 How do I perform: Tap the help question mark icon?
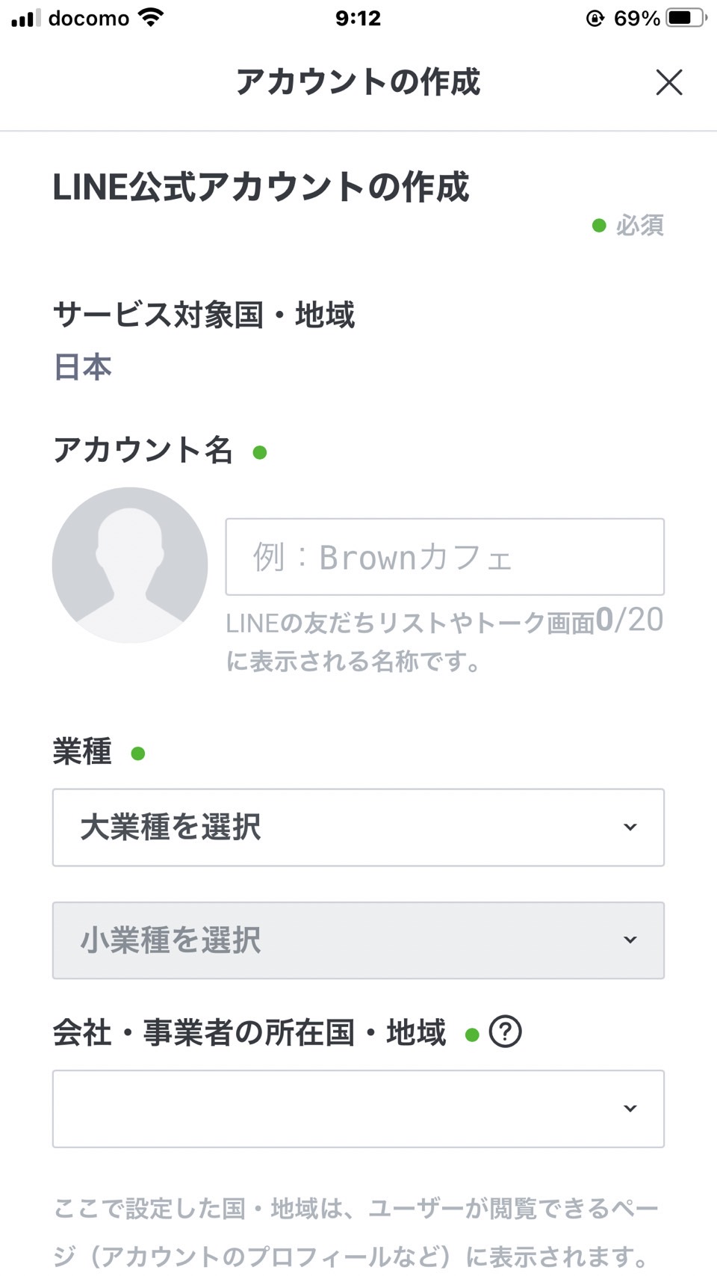click(x=505, y=1032)
